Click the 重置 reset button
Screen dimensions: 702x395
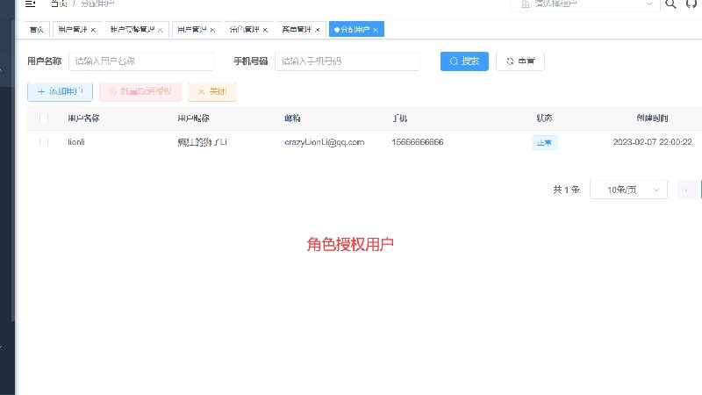[520, 61]
